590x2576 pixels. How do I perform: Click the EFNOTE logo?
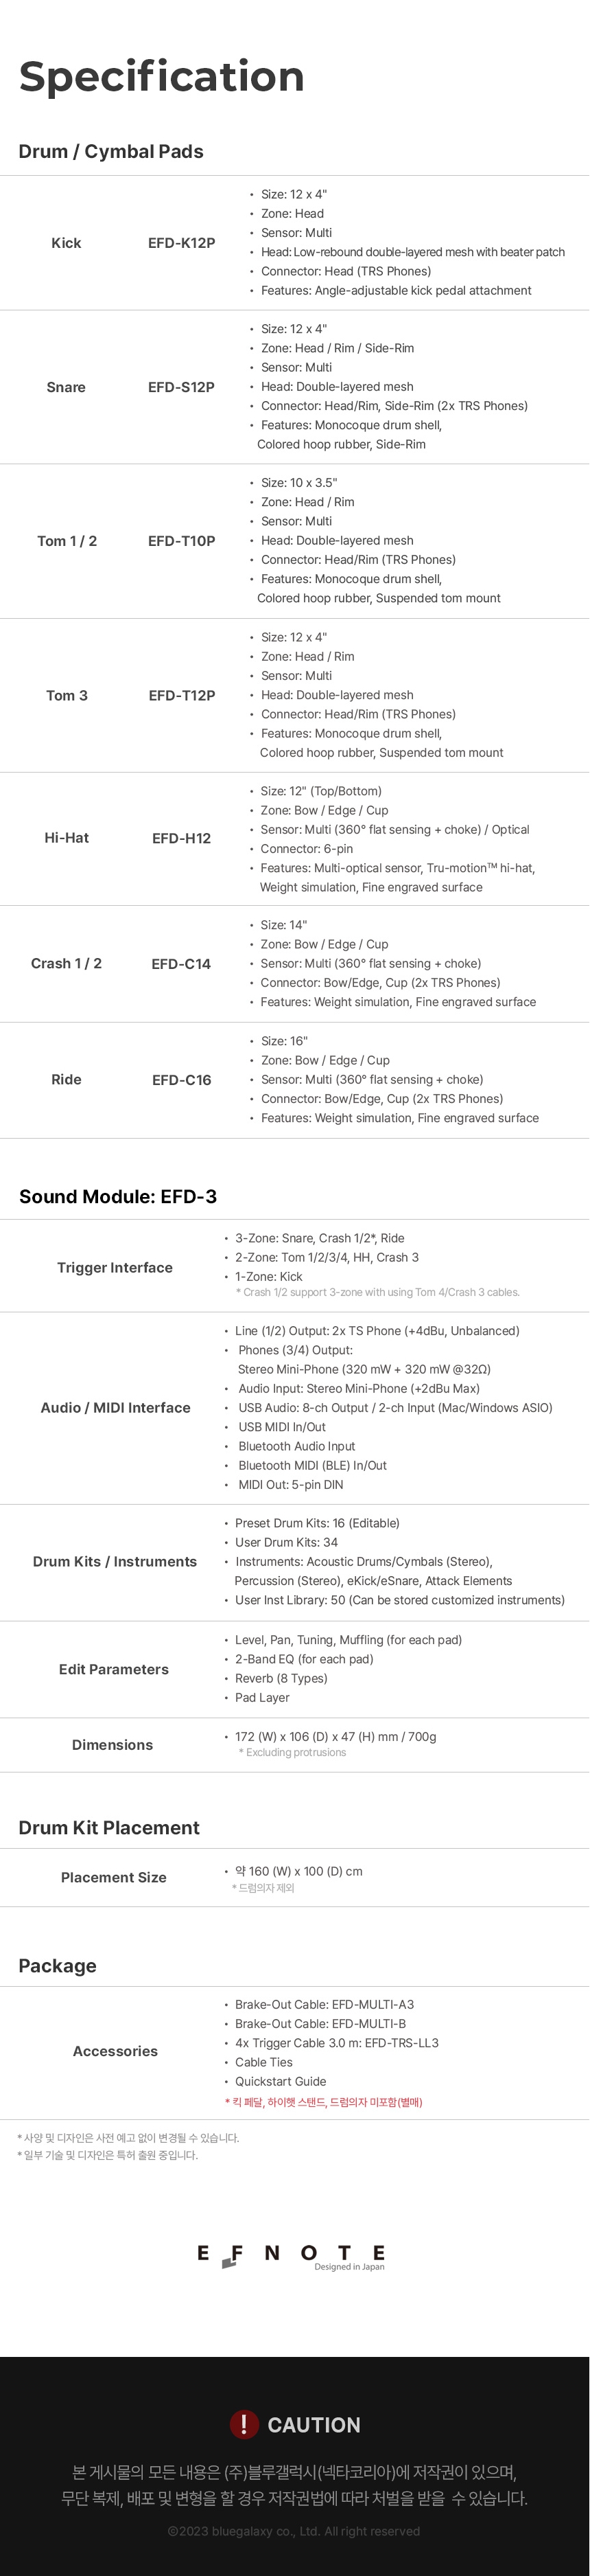pyautogui.click(x=290, y=2257)
